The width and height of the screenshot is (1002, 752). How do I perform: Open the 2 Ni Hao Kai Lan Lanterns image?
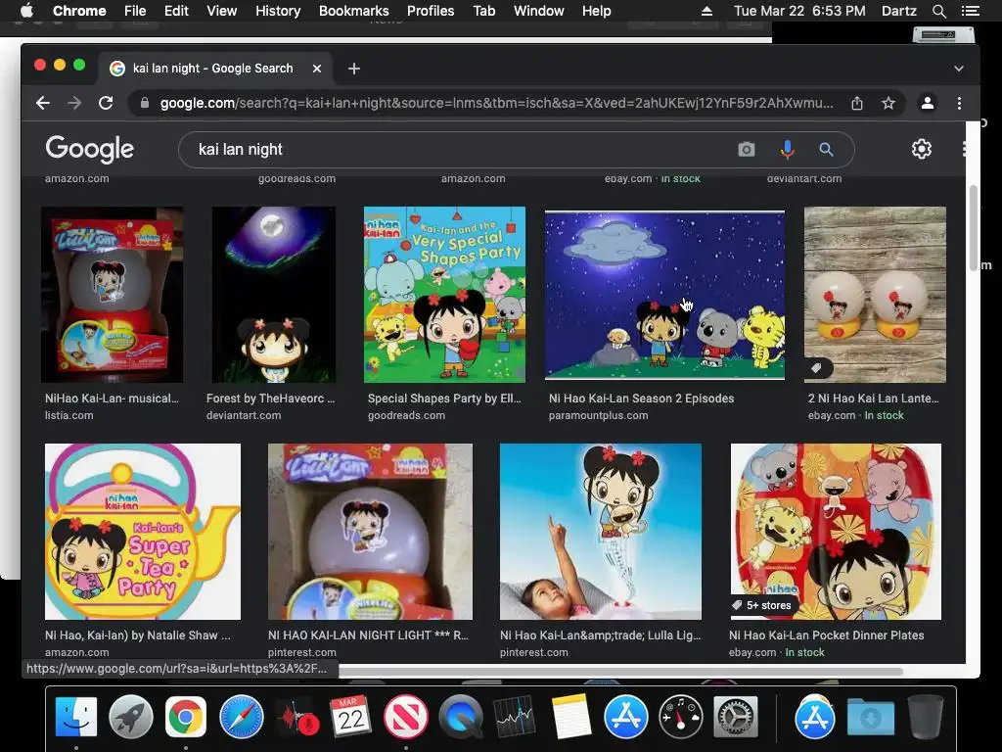(x=875, y=294)
